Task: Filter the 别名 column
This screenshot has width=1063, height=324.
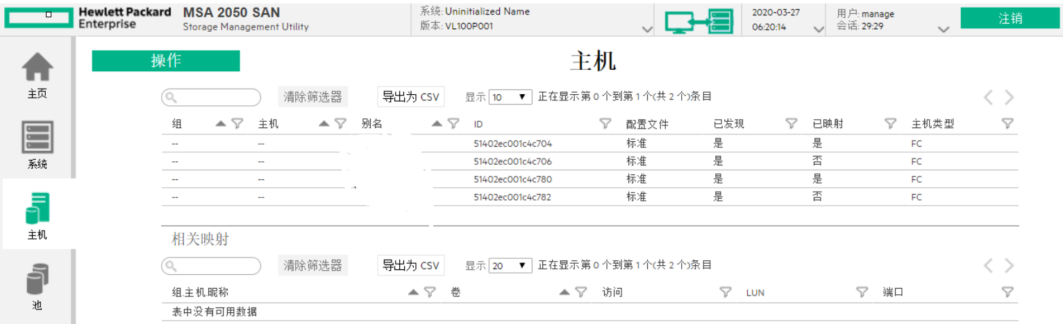Action: coord(453,124)
